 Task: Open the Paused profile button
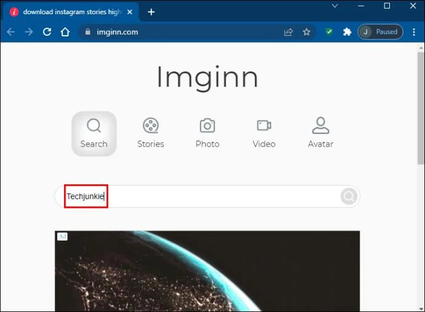click(380, 31)
